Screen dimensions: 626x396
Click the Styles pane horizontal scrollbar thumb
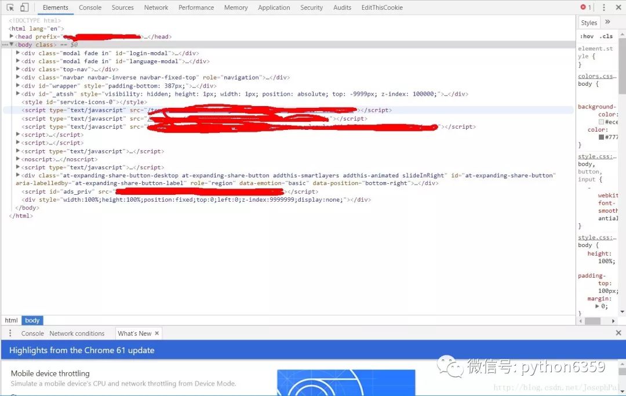click(592, 321)
